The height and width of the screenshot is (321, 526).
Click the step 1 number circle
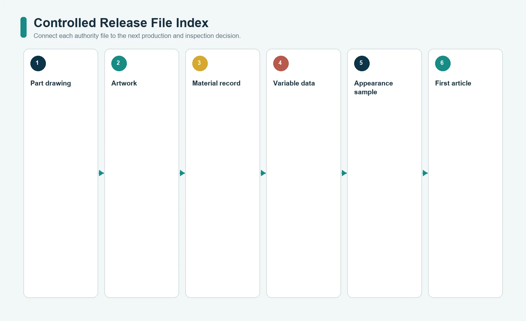[x=38, y=63]
